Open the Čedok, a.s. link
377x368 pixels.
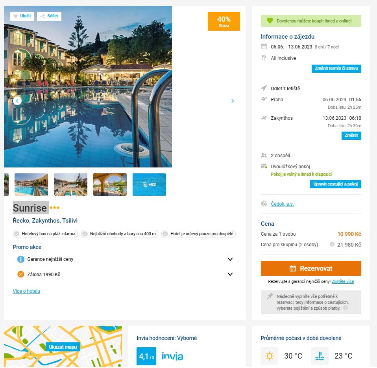282,204
